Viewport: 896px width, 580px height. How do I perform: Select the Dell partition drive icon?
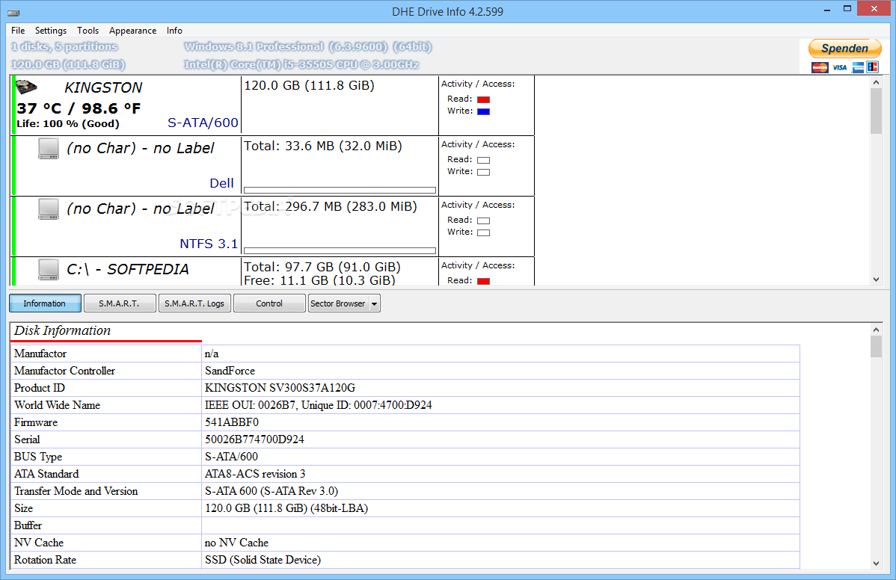coord(49,149)
